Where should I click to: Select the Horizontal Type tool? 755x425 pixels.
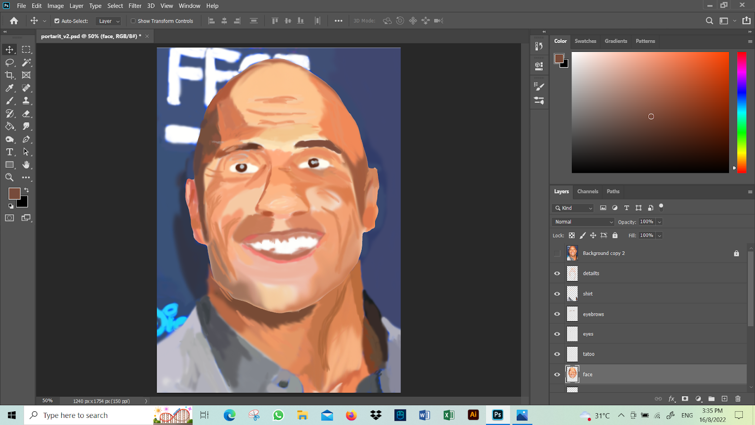click(9, 152)
